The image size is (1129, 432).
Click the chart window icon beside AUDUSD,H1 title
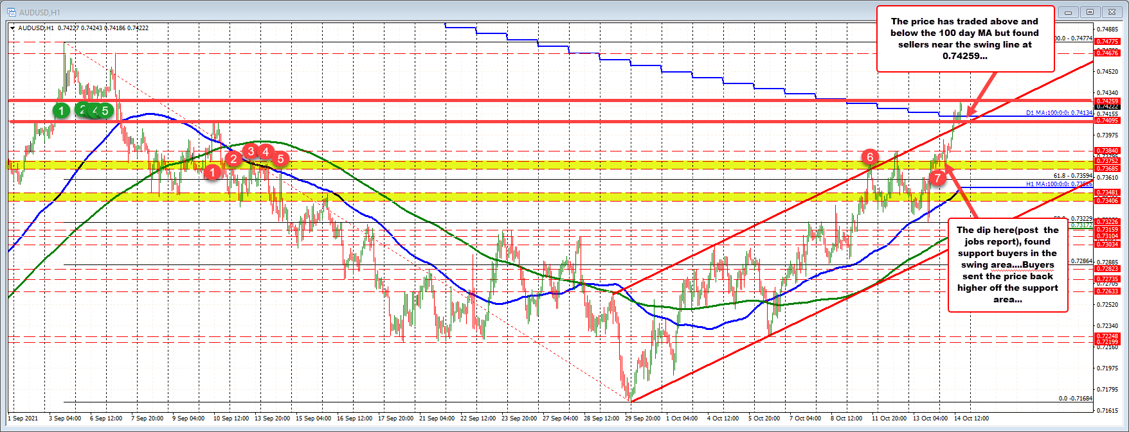coord(12,12)
